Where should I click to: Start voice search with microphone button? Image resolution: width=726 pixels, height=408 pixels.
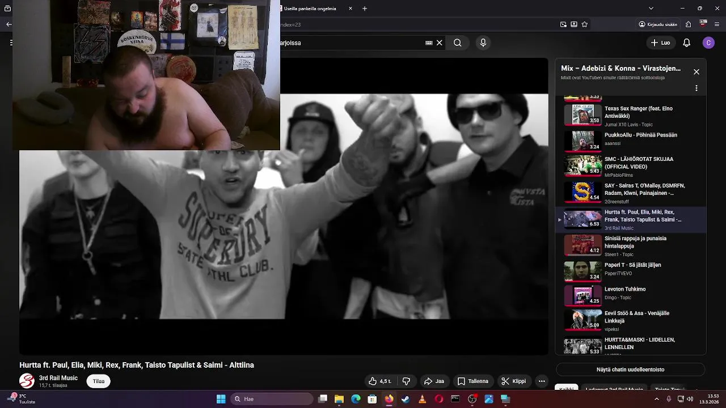(483, 42)
